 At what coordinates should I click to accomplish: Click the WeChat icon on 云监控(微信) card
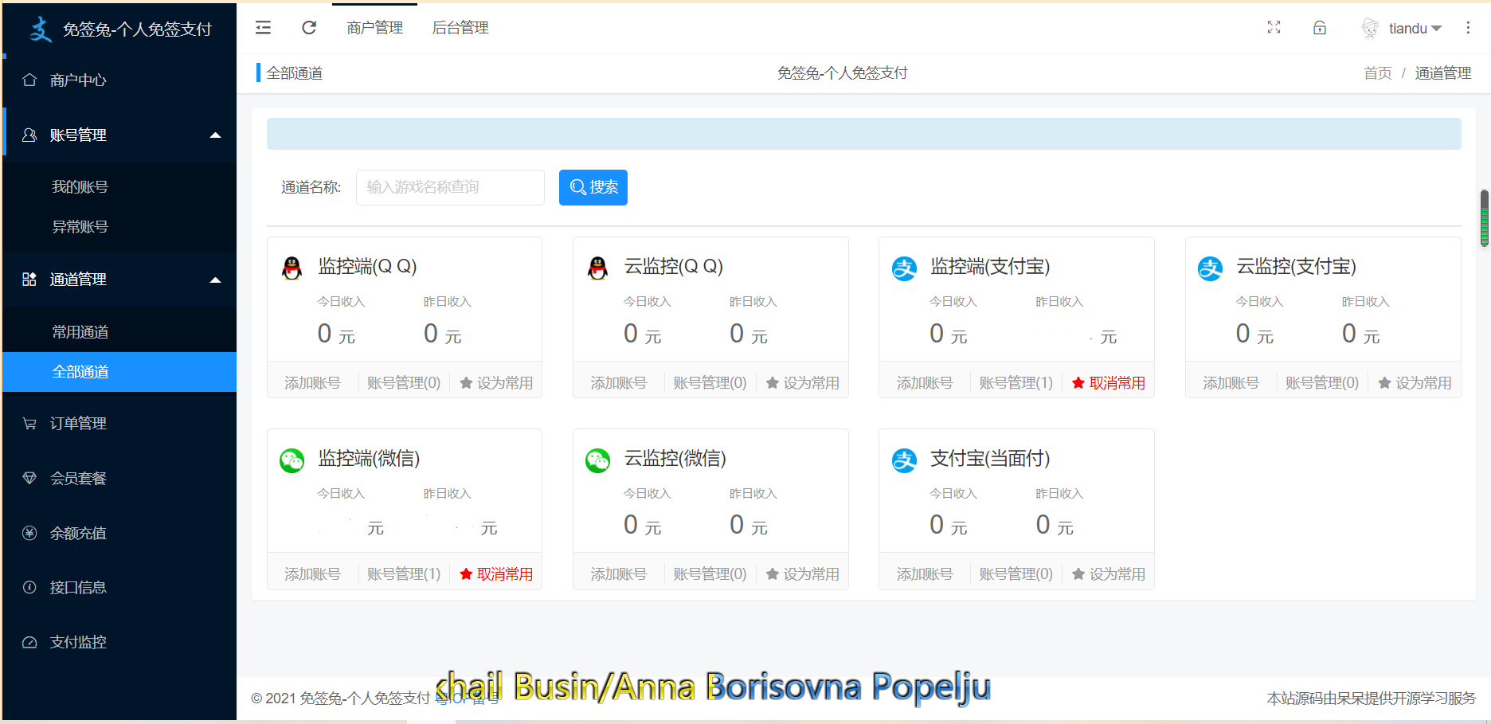pyautogui.click(x=597, y=460)
